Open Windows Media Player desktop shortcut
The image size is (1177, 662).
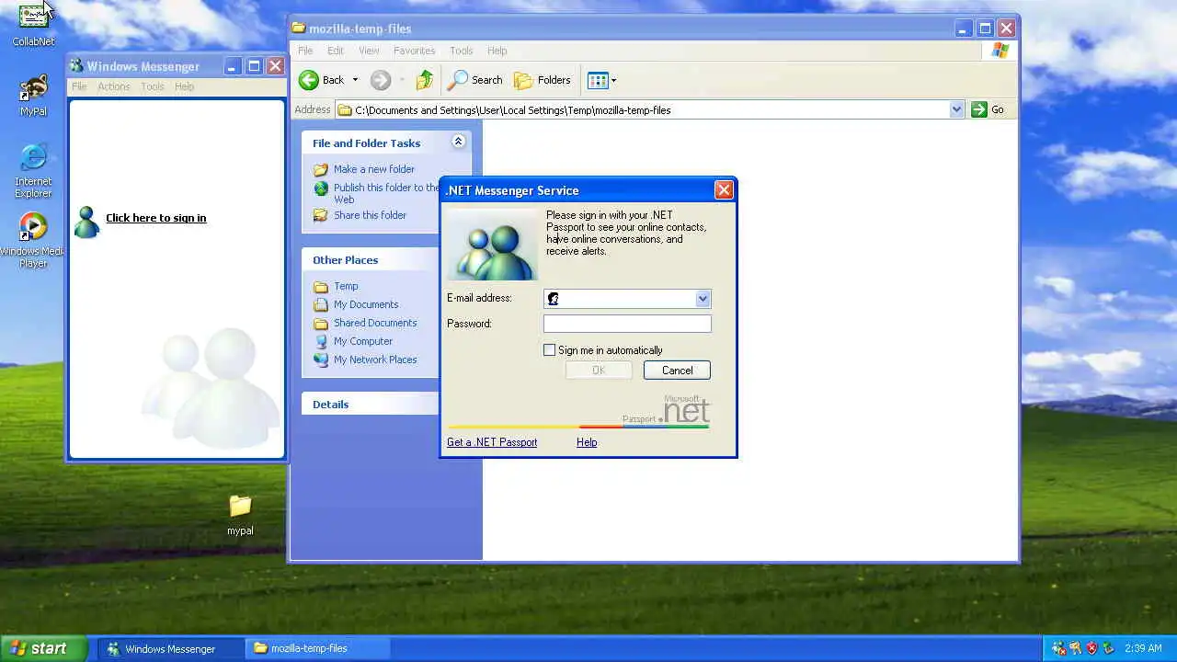[x=33, y=240]
